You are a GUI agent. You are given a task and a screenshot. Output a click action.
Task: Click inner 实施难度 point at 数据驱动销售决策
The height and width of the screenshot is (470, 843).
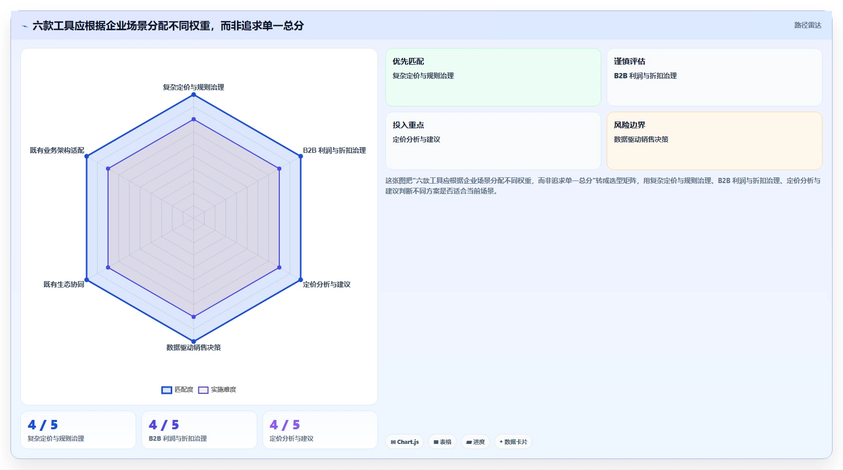(194, 317)
